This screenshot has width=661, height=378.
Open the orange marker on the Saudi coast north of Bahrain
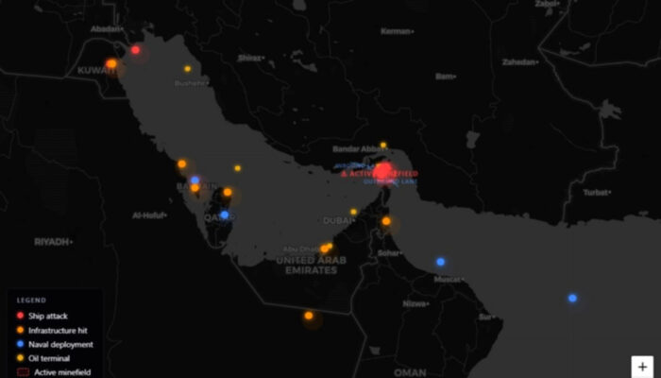click(x=182, y=163)
